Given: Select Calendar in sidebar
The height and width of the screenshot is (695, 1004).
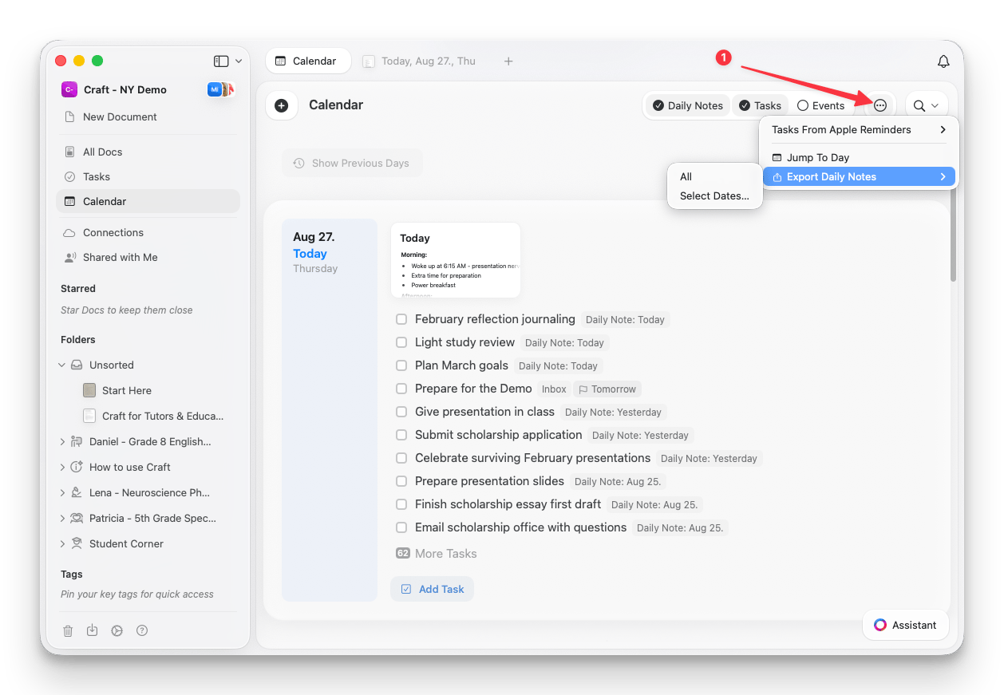Looking at the screenshot, I should (148, 201).
